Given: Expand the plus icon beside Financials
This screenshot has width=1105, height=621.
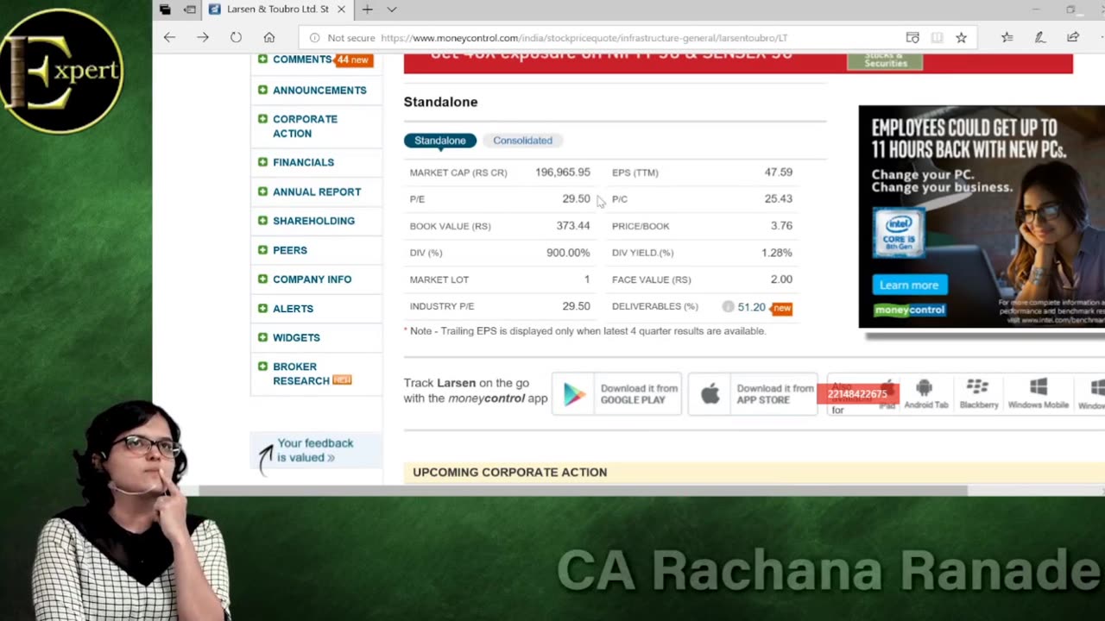Looking at the screenshot, I should pos(262,162).
